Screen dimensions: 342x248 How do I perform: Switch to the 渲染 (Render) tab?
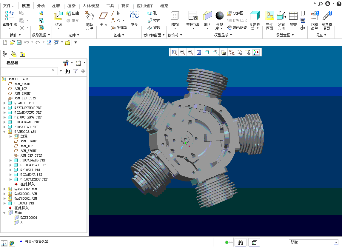click(71, 6)
